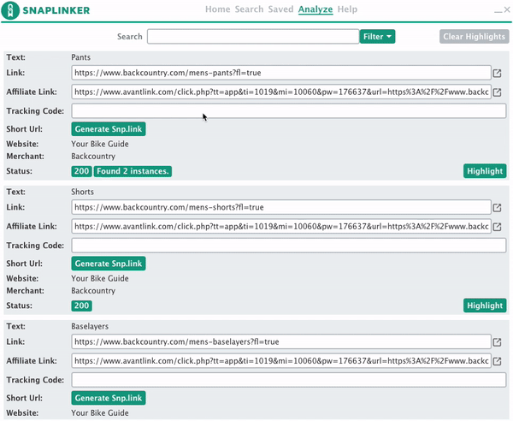Open the Shorts affiliate link externally
The height and width of the screenshot is (421, 513).
[x=497, y=227]
